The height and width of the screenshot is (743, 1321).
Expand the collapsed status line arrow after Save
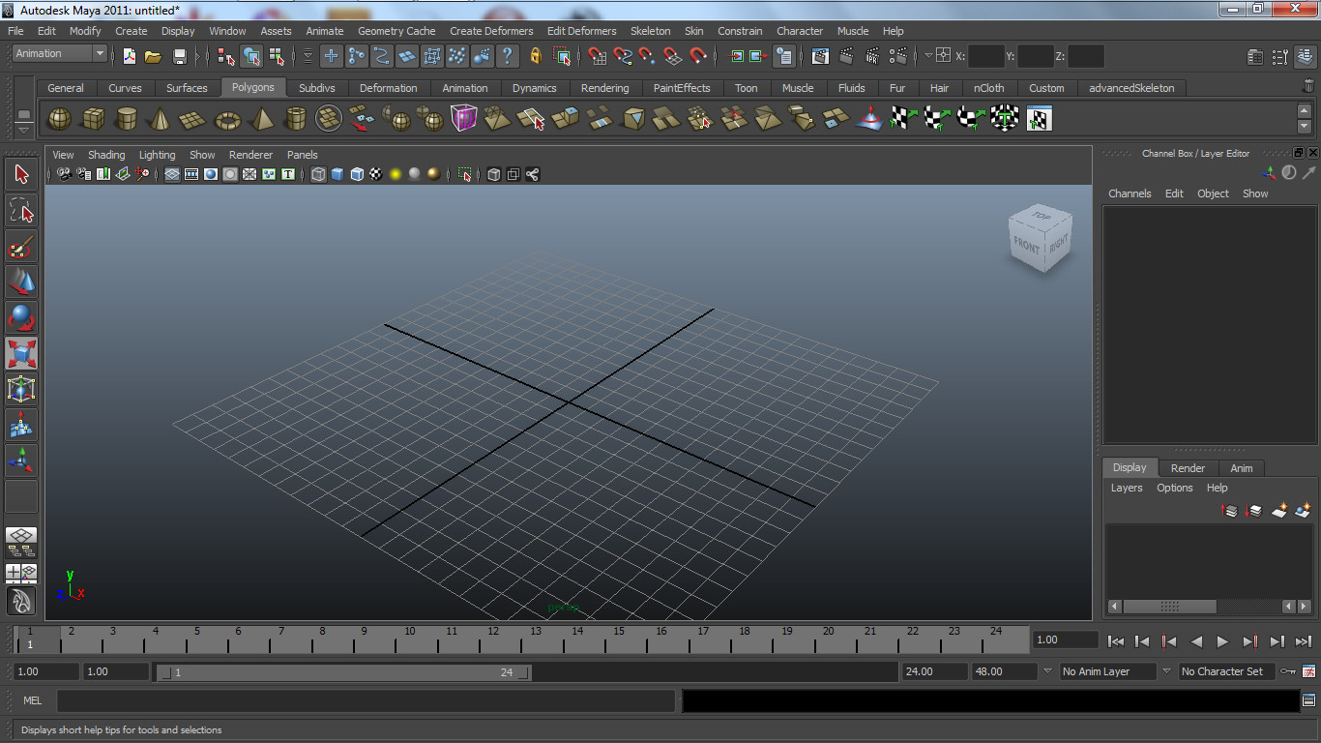pyautogui.click(x=199, y=56)
